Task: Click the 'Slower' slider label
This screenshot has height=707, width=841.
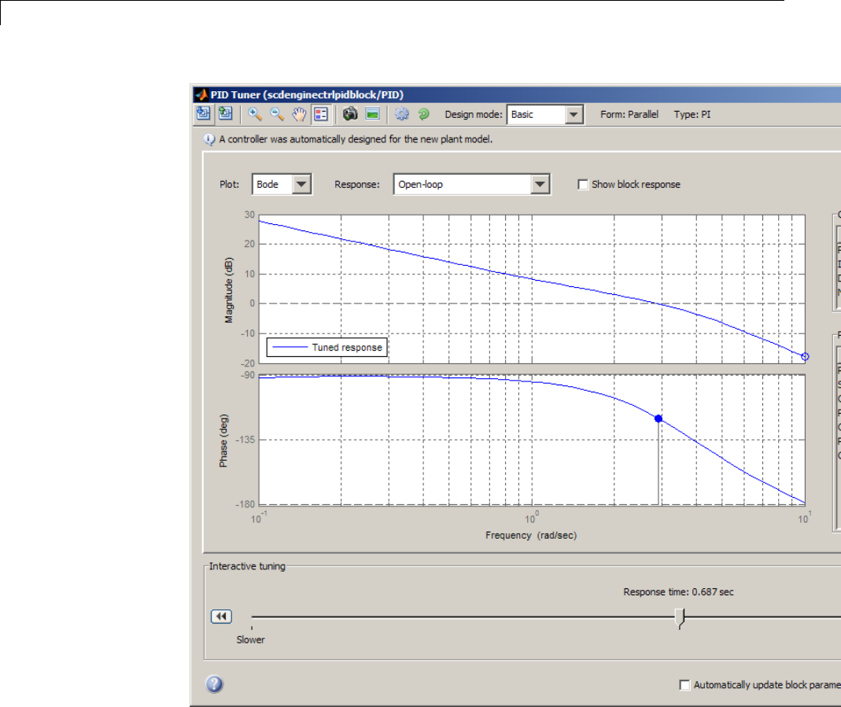Action: pos(250,639)
